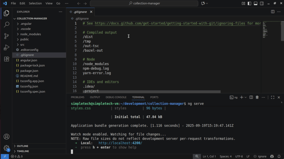The width and height of the screenshot is (284, 159).
Task: Open the Source Control view
Action: pyautogui.click(x=6, y=36)
